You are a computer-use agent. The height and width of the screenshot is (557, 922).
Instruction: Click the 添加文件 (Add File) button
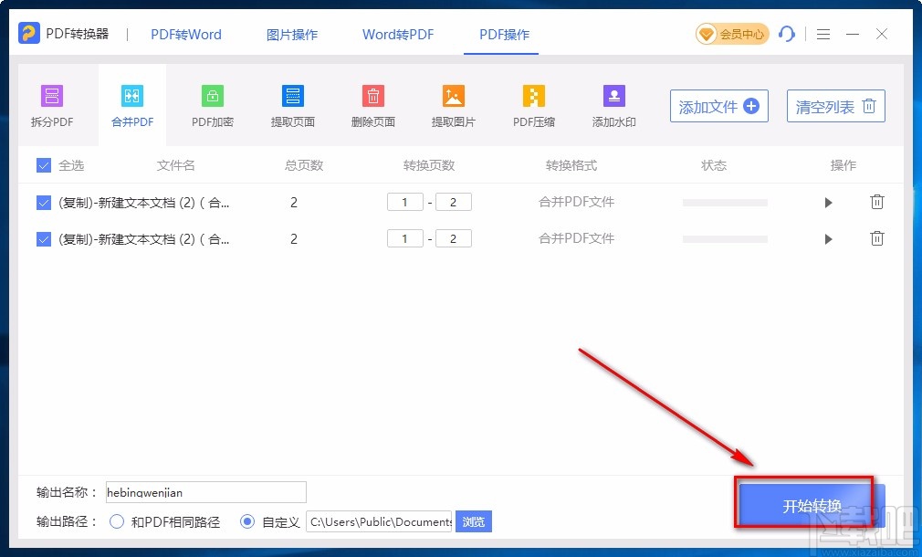[718, 106]
